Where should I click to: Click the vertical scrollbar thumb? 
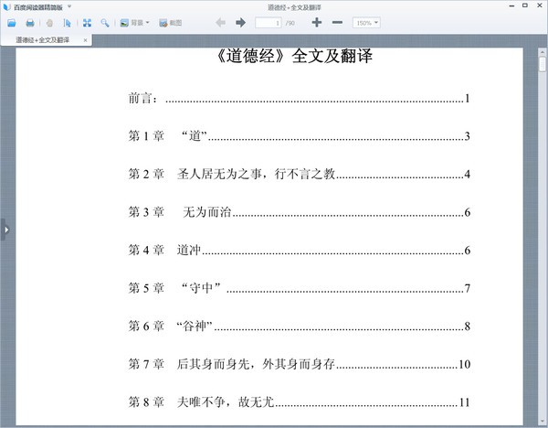click(543, 64)
